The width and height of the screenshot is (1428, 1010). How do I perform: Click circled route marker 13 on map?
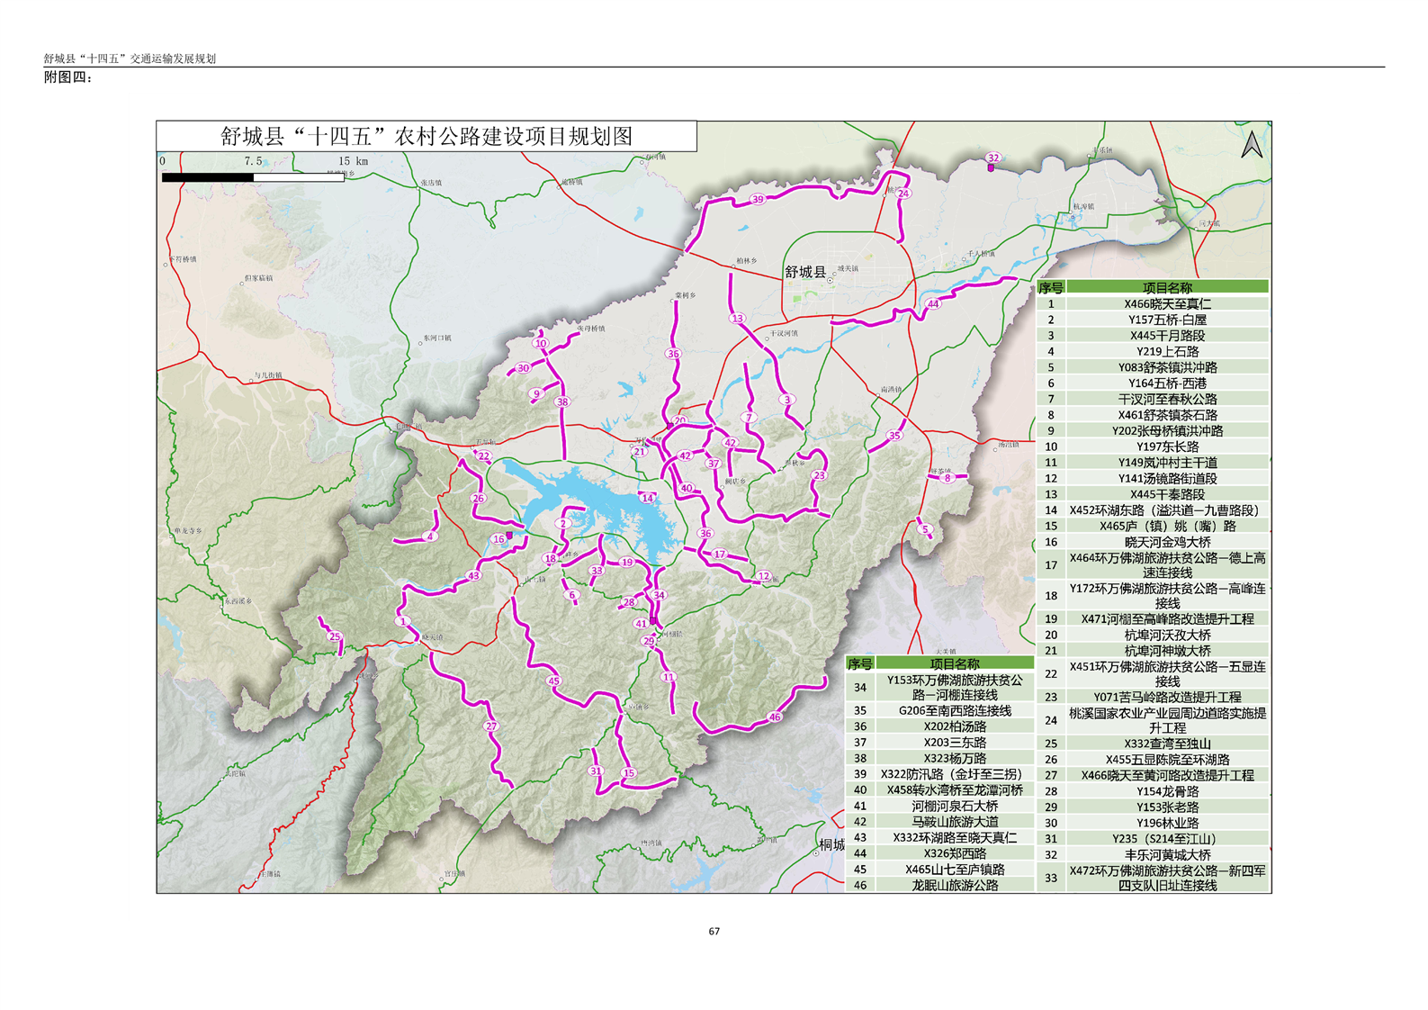coord(738,319)
